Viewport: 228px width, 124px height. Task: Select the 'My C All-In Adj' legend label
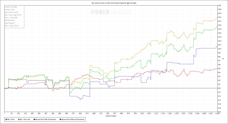point(25,119)
